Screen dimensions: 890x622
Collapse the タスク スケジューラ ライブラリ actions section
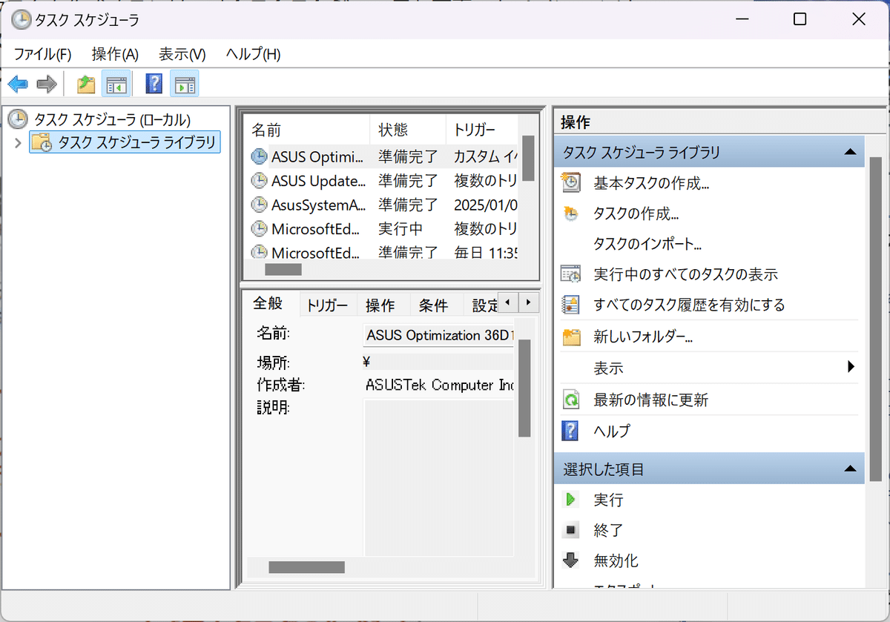[x=851, y=152]
